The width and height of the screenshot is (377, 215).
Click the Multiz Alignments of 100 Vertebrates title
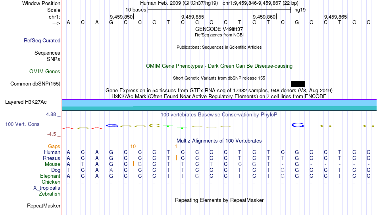(x=219, y=141)
